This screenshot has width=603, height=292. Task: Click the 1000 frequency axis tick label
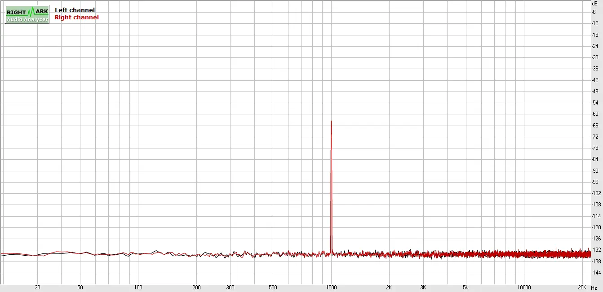pyautogui.click(x=331, y=288)
